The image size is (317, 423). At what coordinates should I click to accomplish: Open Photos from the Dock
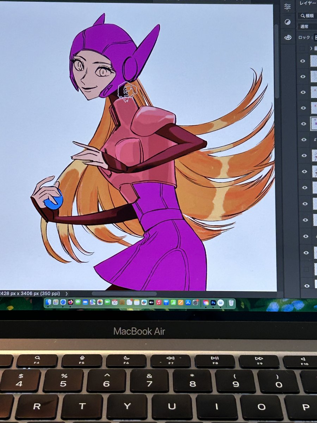point(100,302)
